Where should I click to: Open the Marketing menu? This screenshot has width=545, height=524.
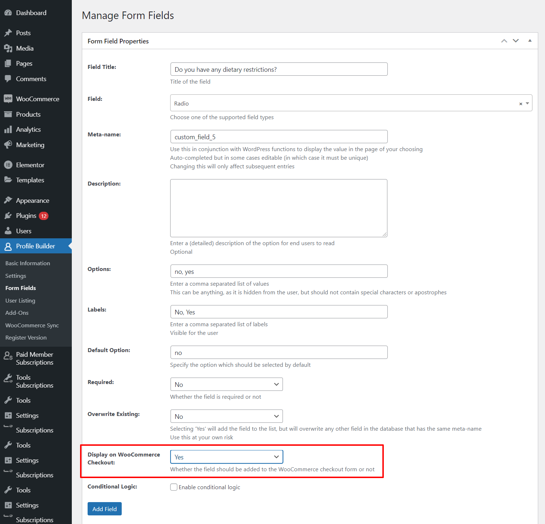[30, 145]
